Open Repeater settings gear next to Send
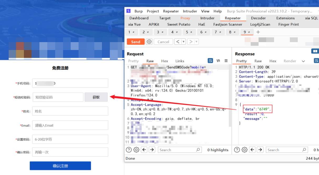The width and height of the screenshot is (319, 175). pos(149,42)
